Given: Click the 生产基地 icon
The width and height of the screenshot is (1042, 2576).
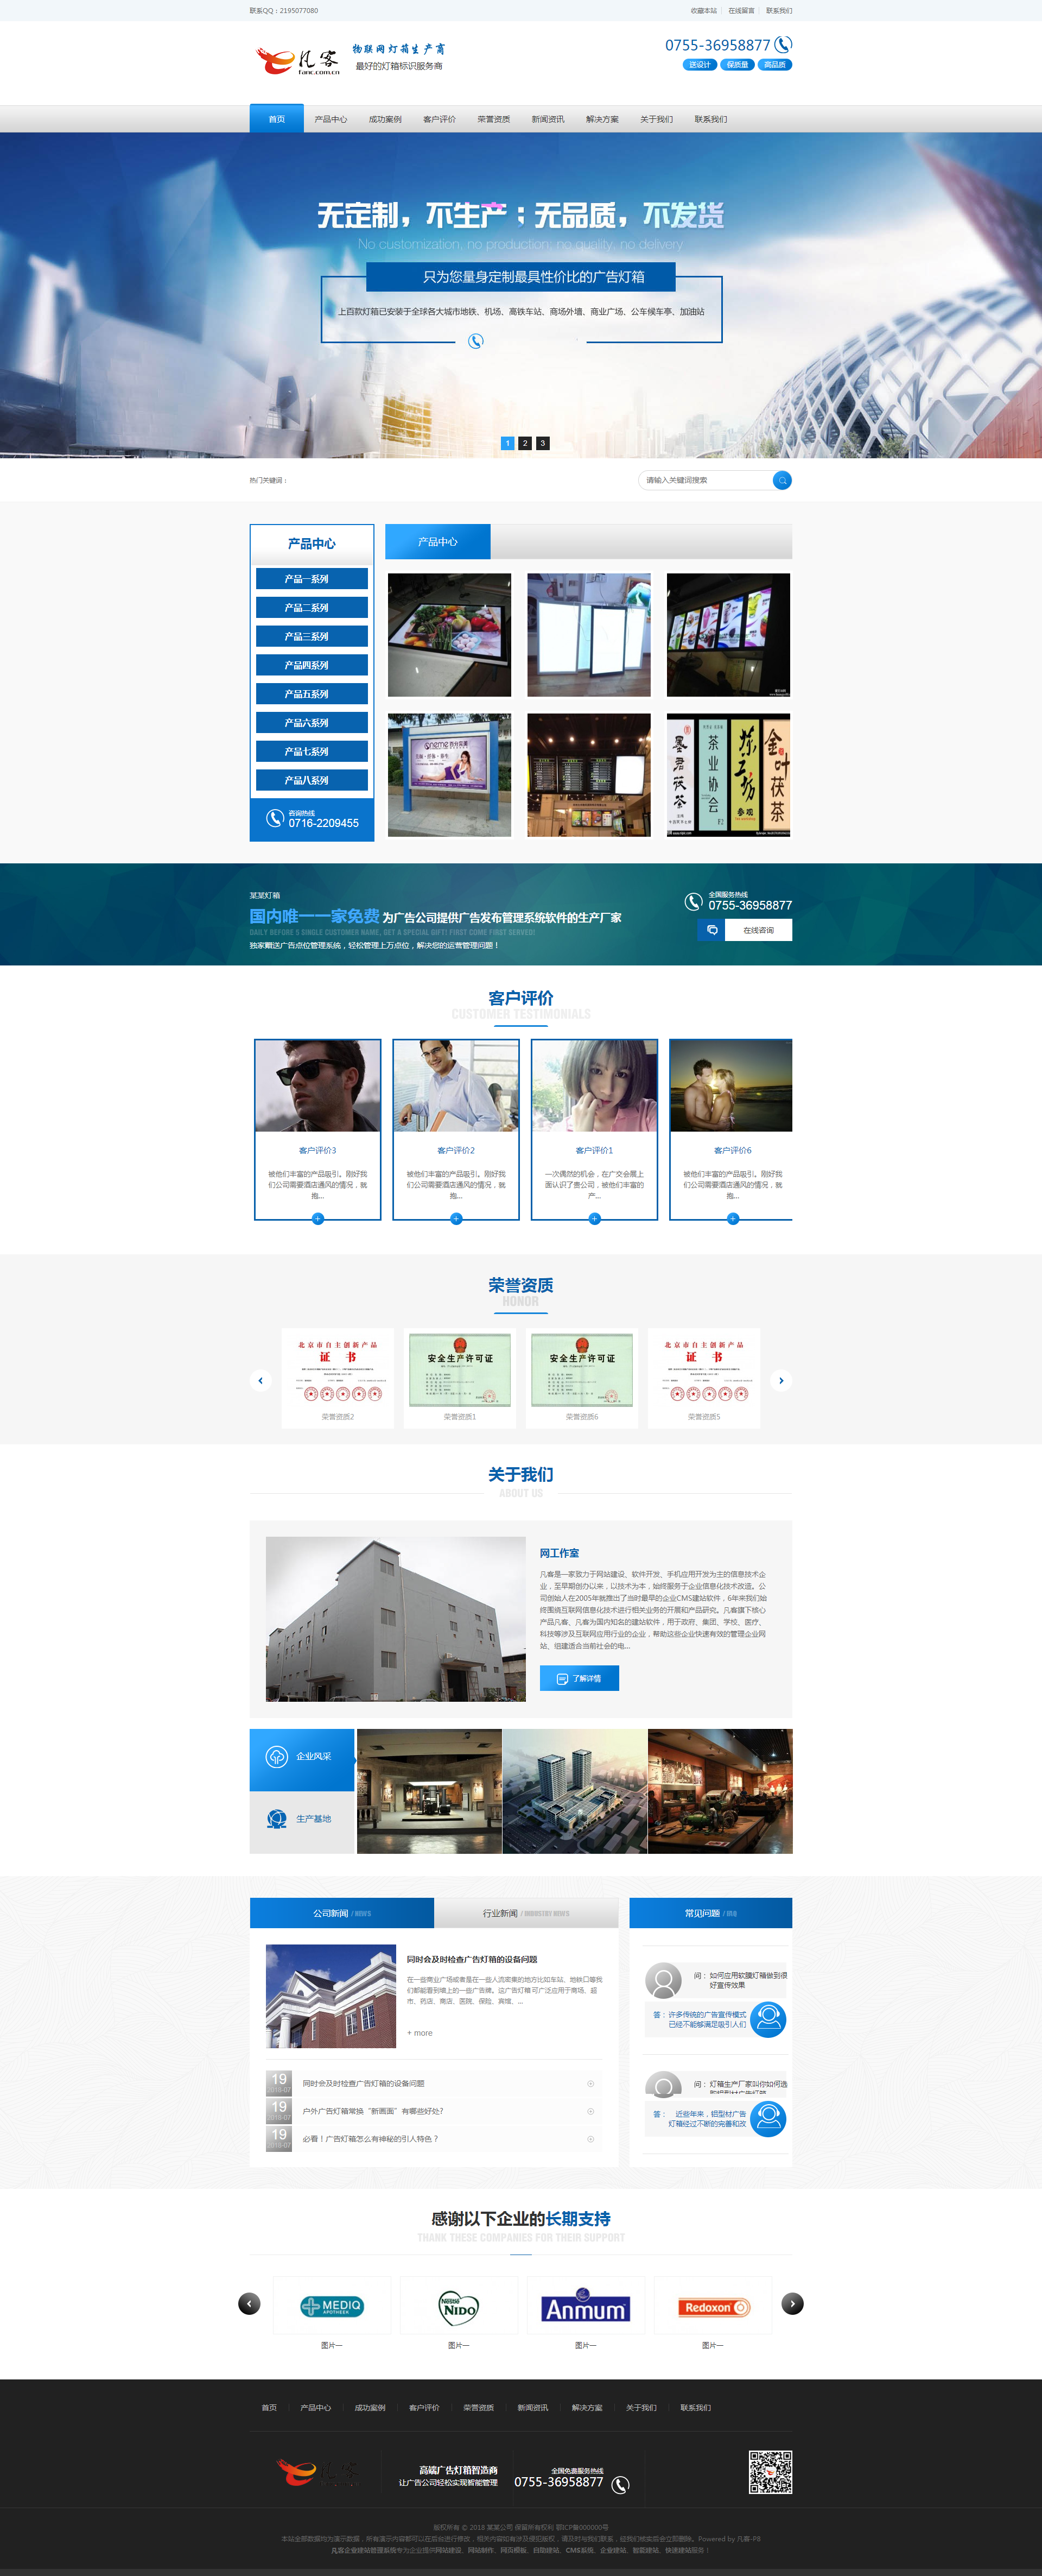Looking at the screenshot, I should coord(277,1819).
